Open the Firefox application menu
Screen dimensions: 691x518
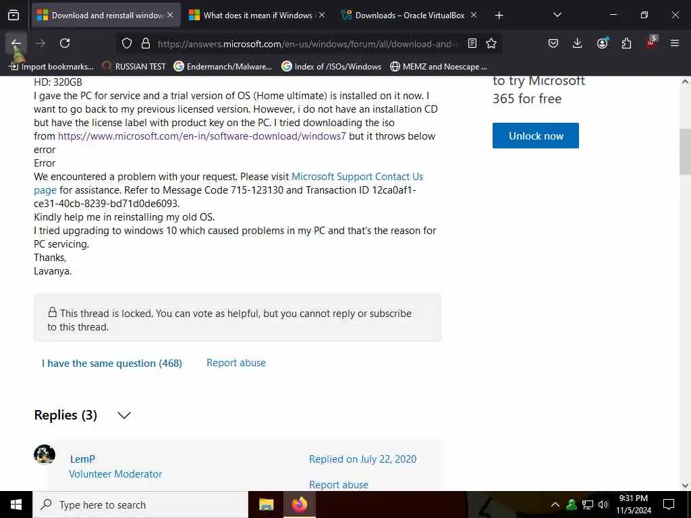[675, 43]
